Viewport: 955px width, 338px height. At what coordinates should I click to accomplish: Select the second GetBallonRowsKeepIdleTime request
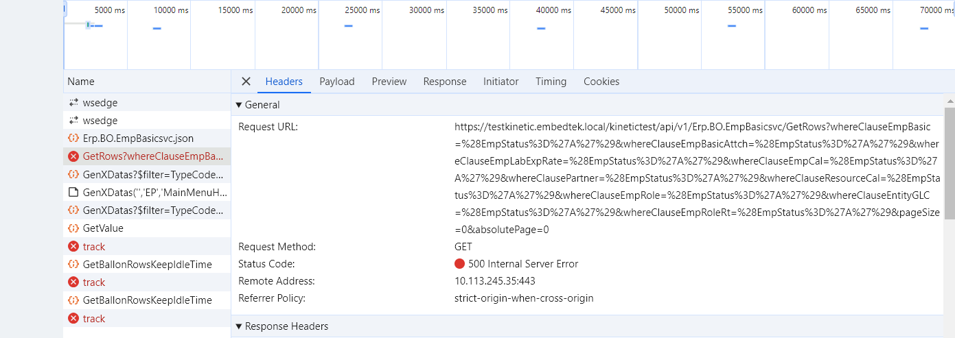click(147, 300)
